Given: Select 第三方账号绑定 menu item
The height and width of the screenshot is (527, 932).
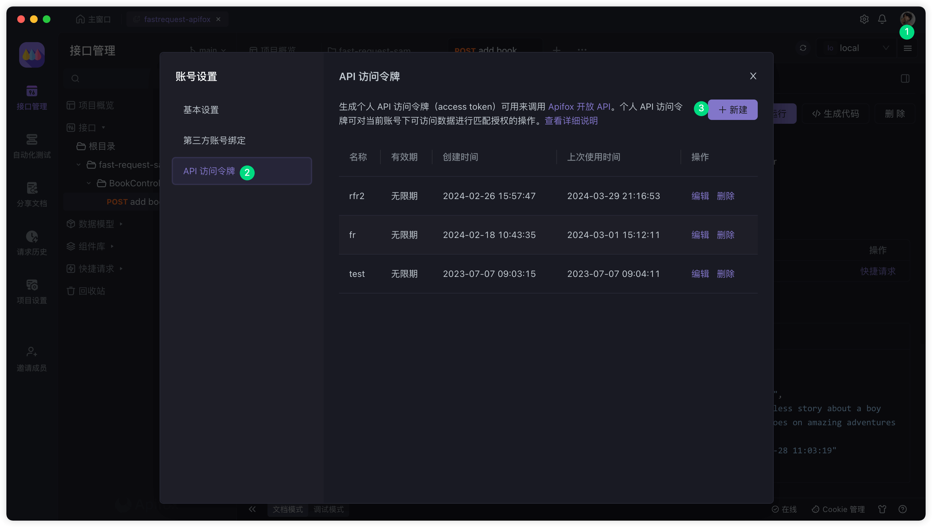Looking at the screenshot, I should [x=214, y=140].
